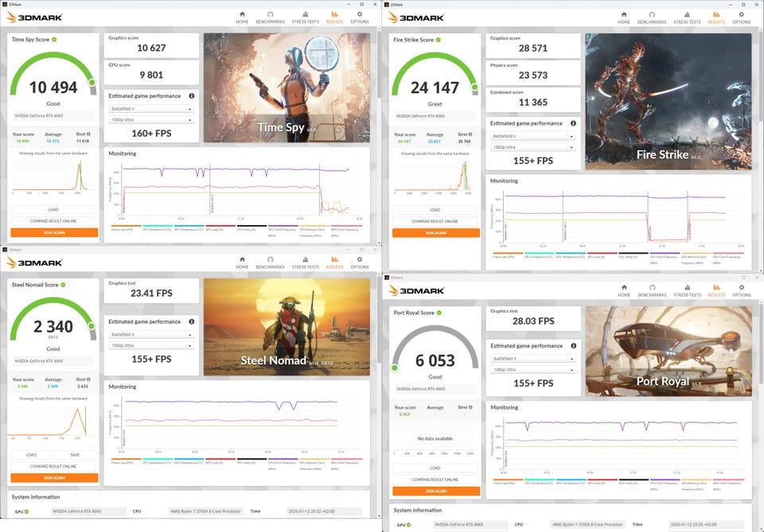Toggle CPU Utility legend in Steel Nomad monitoring
Image resolution: width=764 pixels, height=532 pixels.
[x=252, y=461]
